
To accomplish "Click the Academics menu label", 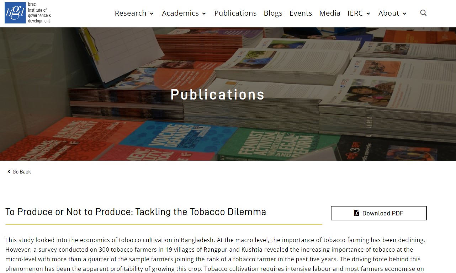I will coord(181,13).
